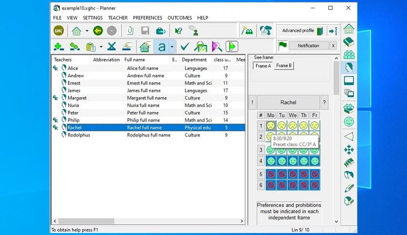Click the green flag notification icon
The height and width of the screenshot is (235, 407).
pos(282,46)
